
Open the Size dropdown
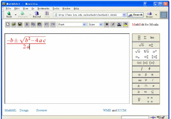[x=95, y=24]
